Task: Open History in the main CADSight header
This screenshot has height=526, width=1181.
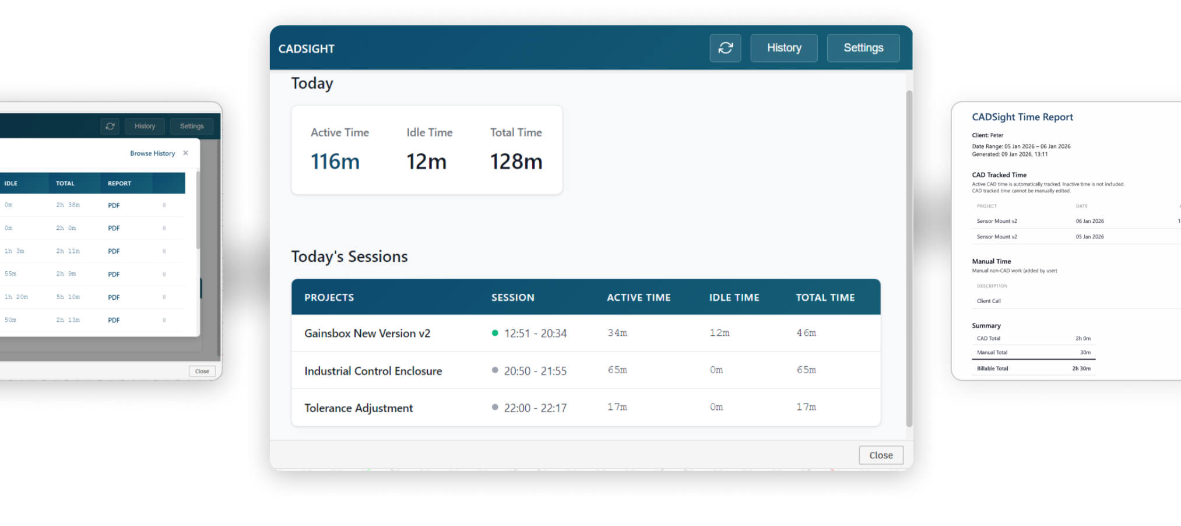Action: 783,48
